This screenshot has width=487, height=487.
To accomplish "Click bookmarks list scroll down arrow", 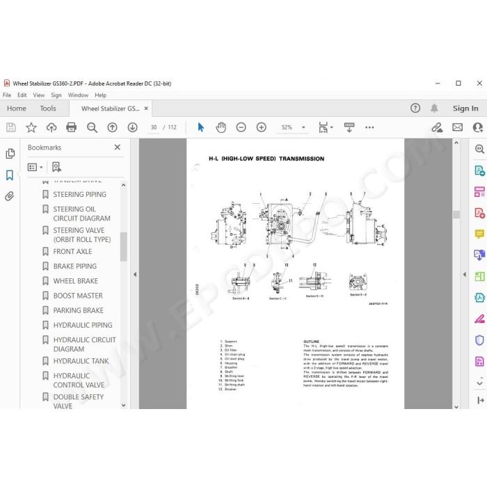I will point(124,405).
